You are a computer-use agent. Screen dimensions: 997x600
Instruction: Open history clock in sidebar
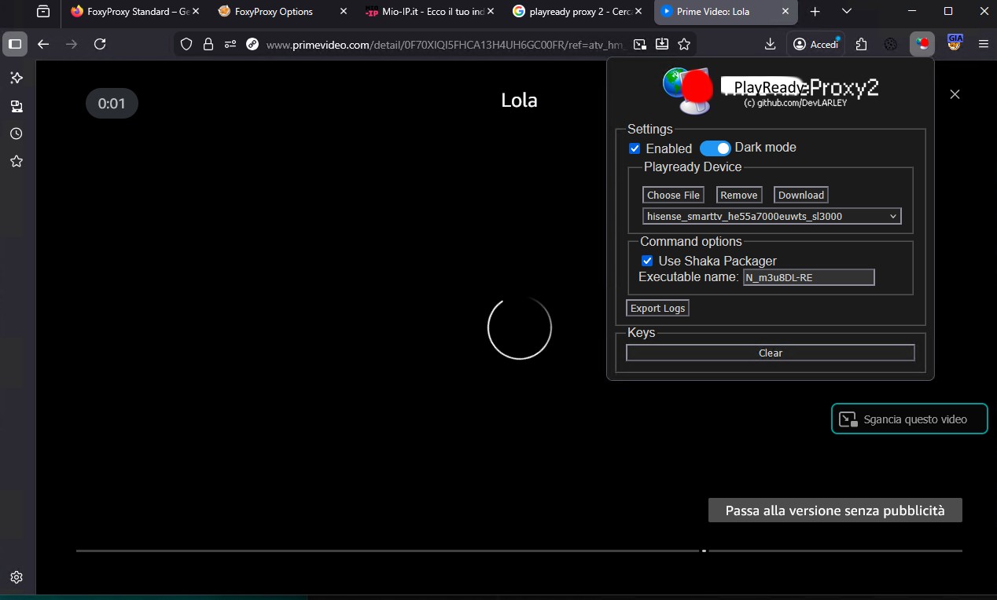tap(16, 134)
